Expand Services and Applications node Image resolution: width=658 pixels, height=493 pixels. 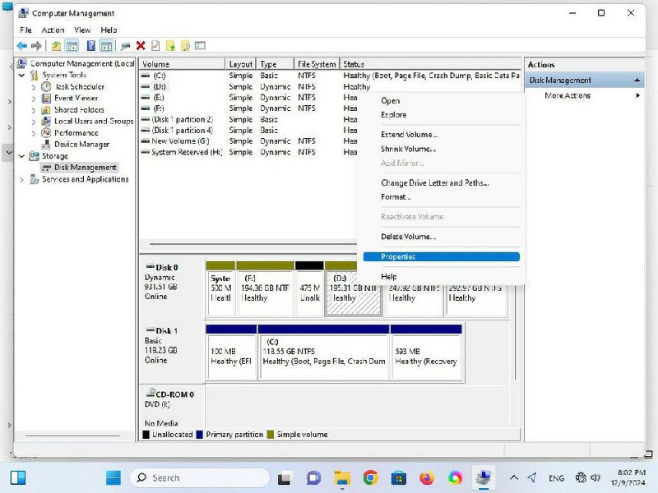pos(22,179)
